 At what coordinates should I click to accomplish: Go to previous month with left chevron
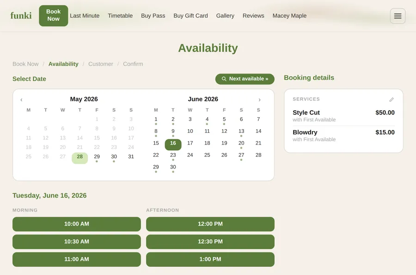[x=21, y=100]
